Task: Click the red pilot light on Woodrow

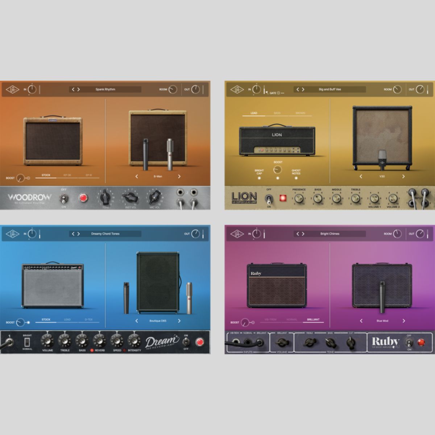Action: pyautogui.click(x=83, y=198)
